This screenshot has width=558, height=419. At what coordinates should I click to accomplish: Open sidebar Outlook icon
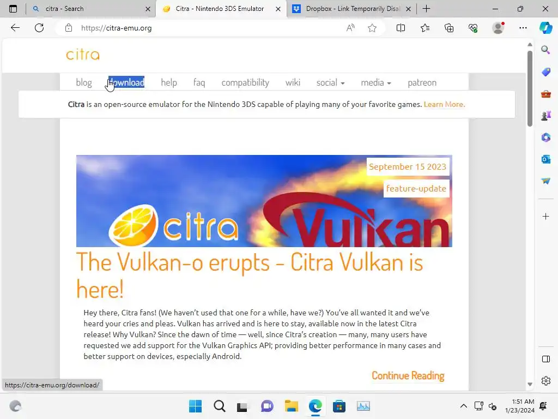pos(545,159)
